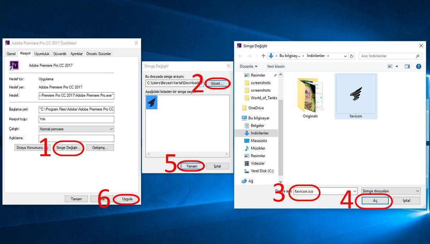Click the up-to-parent-folder arrow icon
The image size is (430, 244).
263,56
